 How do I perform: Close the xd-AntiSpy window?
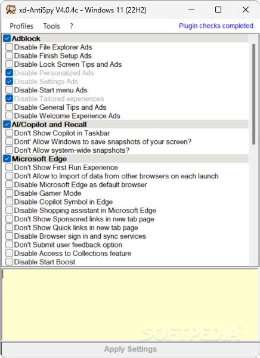[x=246, y=10]
